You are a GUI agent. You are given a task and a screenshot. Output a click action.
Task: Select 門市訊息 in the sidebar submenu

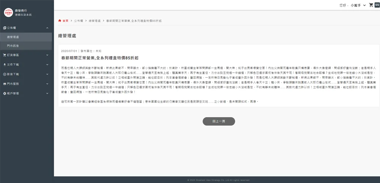click(26, 46)
